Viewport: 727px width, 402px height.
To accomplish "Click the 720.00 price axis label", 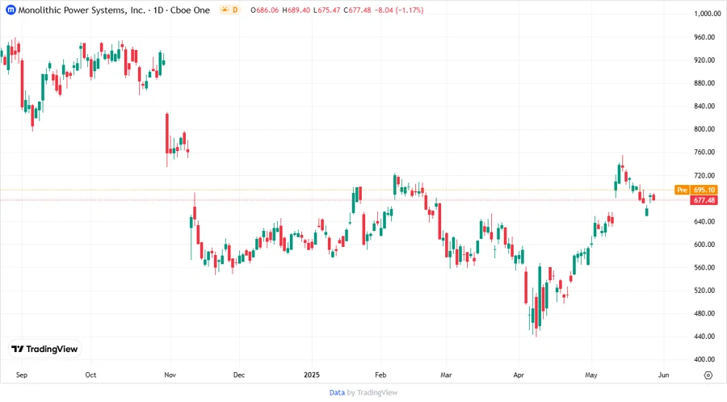I will click(x=704, y=175).
